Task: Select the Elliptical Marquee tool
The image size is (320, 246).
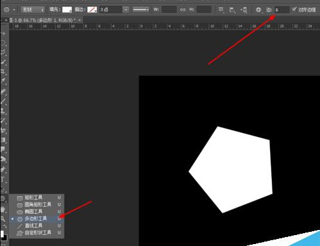Action: [3, 42]
